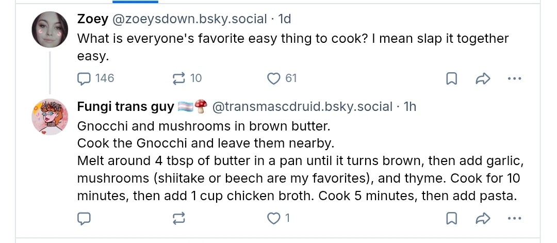Screen dimensions: 557x243
Task: Open more options on Zoey's post
Action: 514,79
